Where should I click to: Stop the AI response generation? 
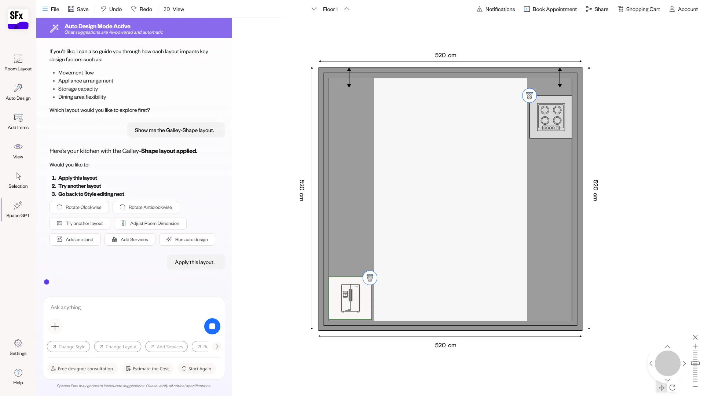tap(212, 326)
